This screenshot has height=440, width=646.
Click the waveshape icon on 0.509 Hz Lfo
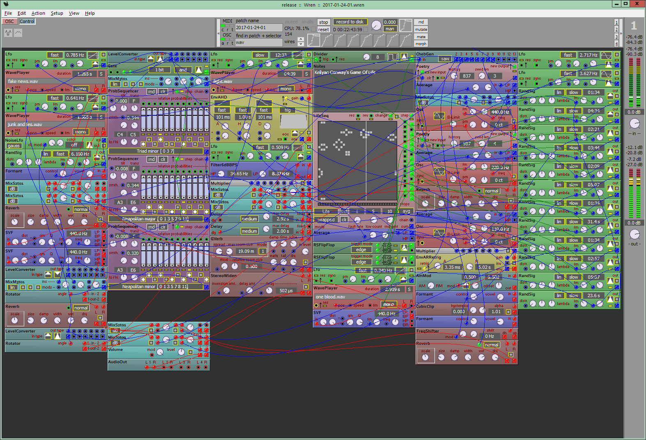[x=298, y=147]
